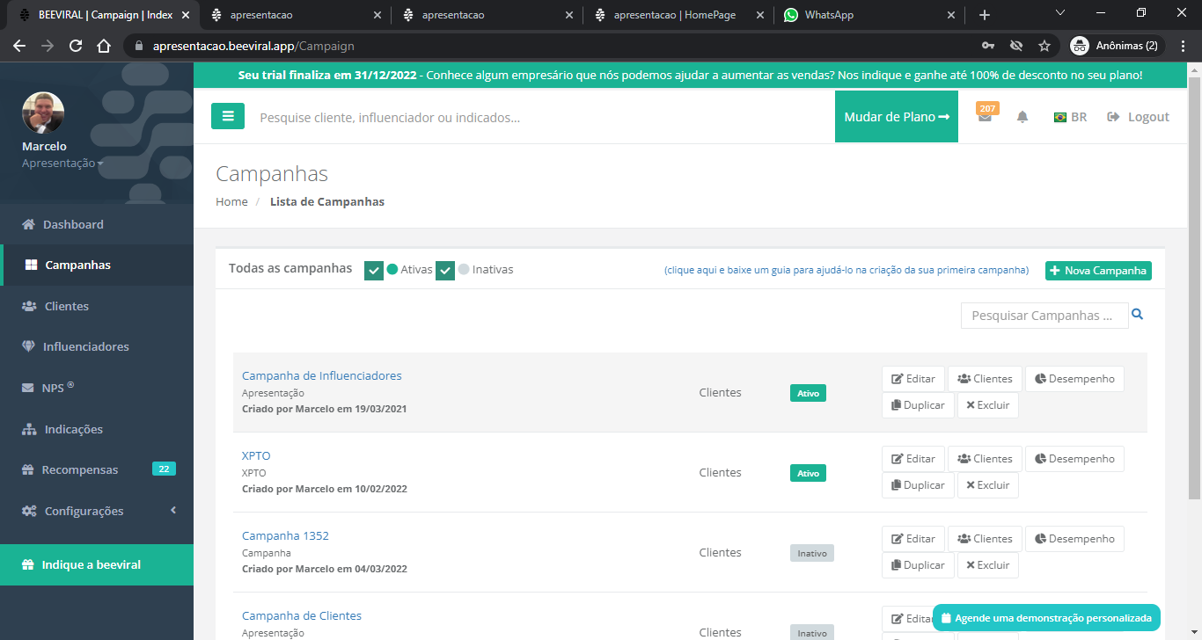Open the campaign creation guide link

pos(847,271)
